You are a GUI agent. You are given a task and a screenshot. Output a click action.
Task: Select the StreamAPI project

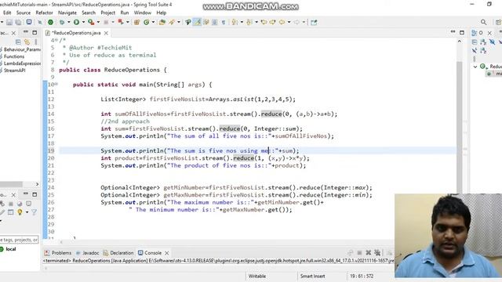(x=13, y=70)
